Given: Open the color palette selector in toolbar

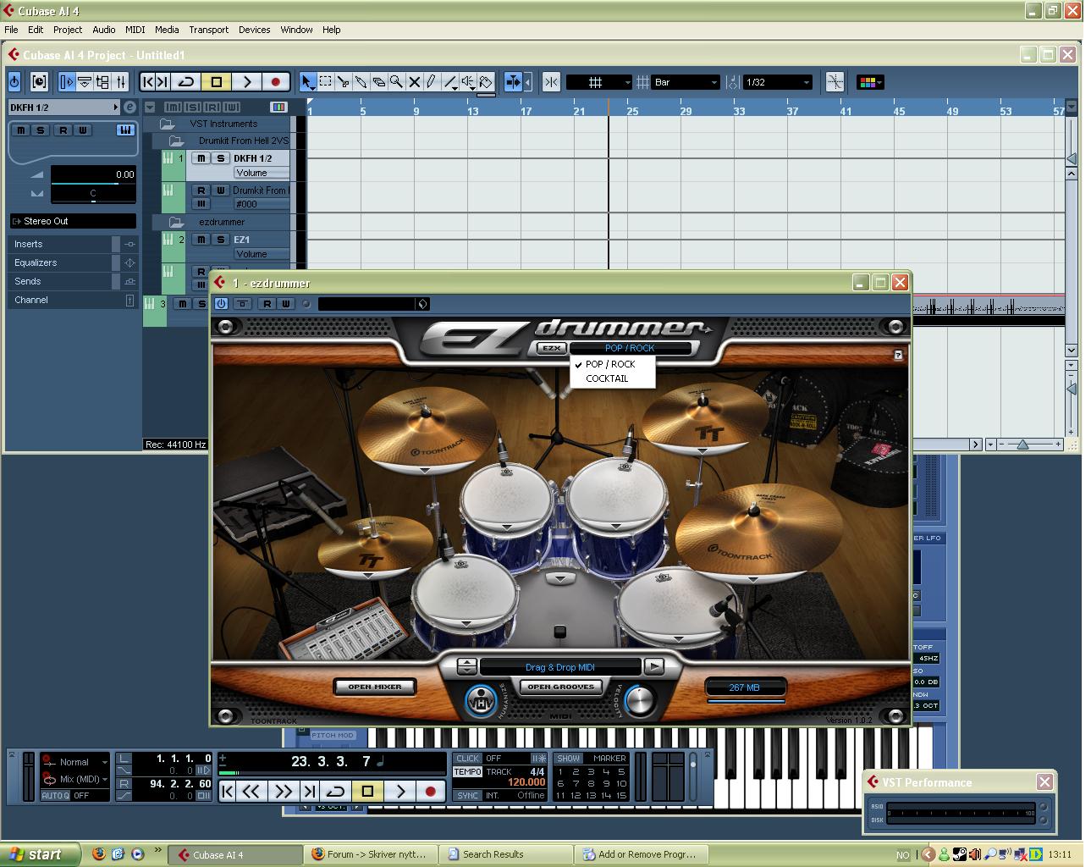Looking at the screenshot, I should [869, 82].
